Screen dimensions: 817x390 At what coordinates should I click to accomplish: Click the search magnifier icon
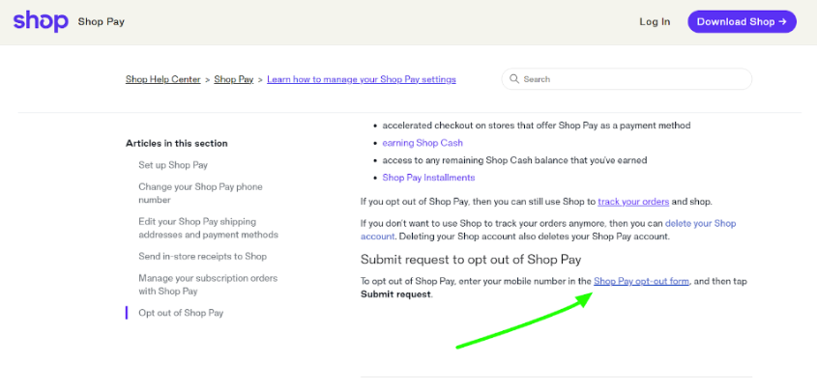tap(514, 79)
